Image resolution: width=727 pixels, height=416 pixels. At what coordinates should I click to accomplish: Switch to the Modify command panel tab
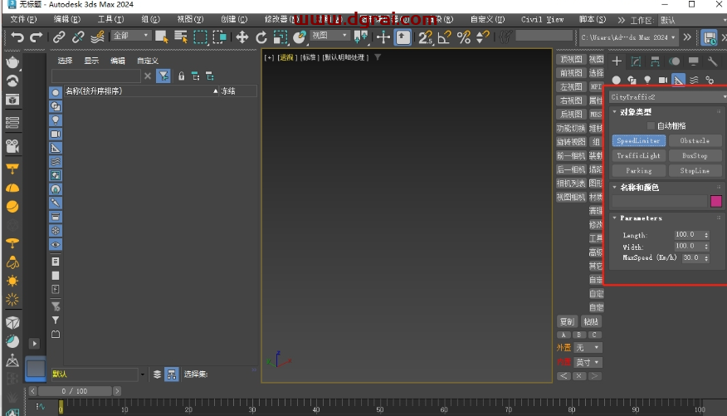tap(636, 61)
